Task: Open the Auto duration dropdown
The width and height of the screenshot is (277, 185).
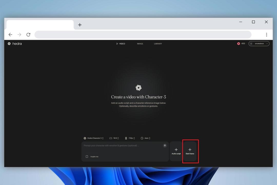Action: click(145, 138)
